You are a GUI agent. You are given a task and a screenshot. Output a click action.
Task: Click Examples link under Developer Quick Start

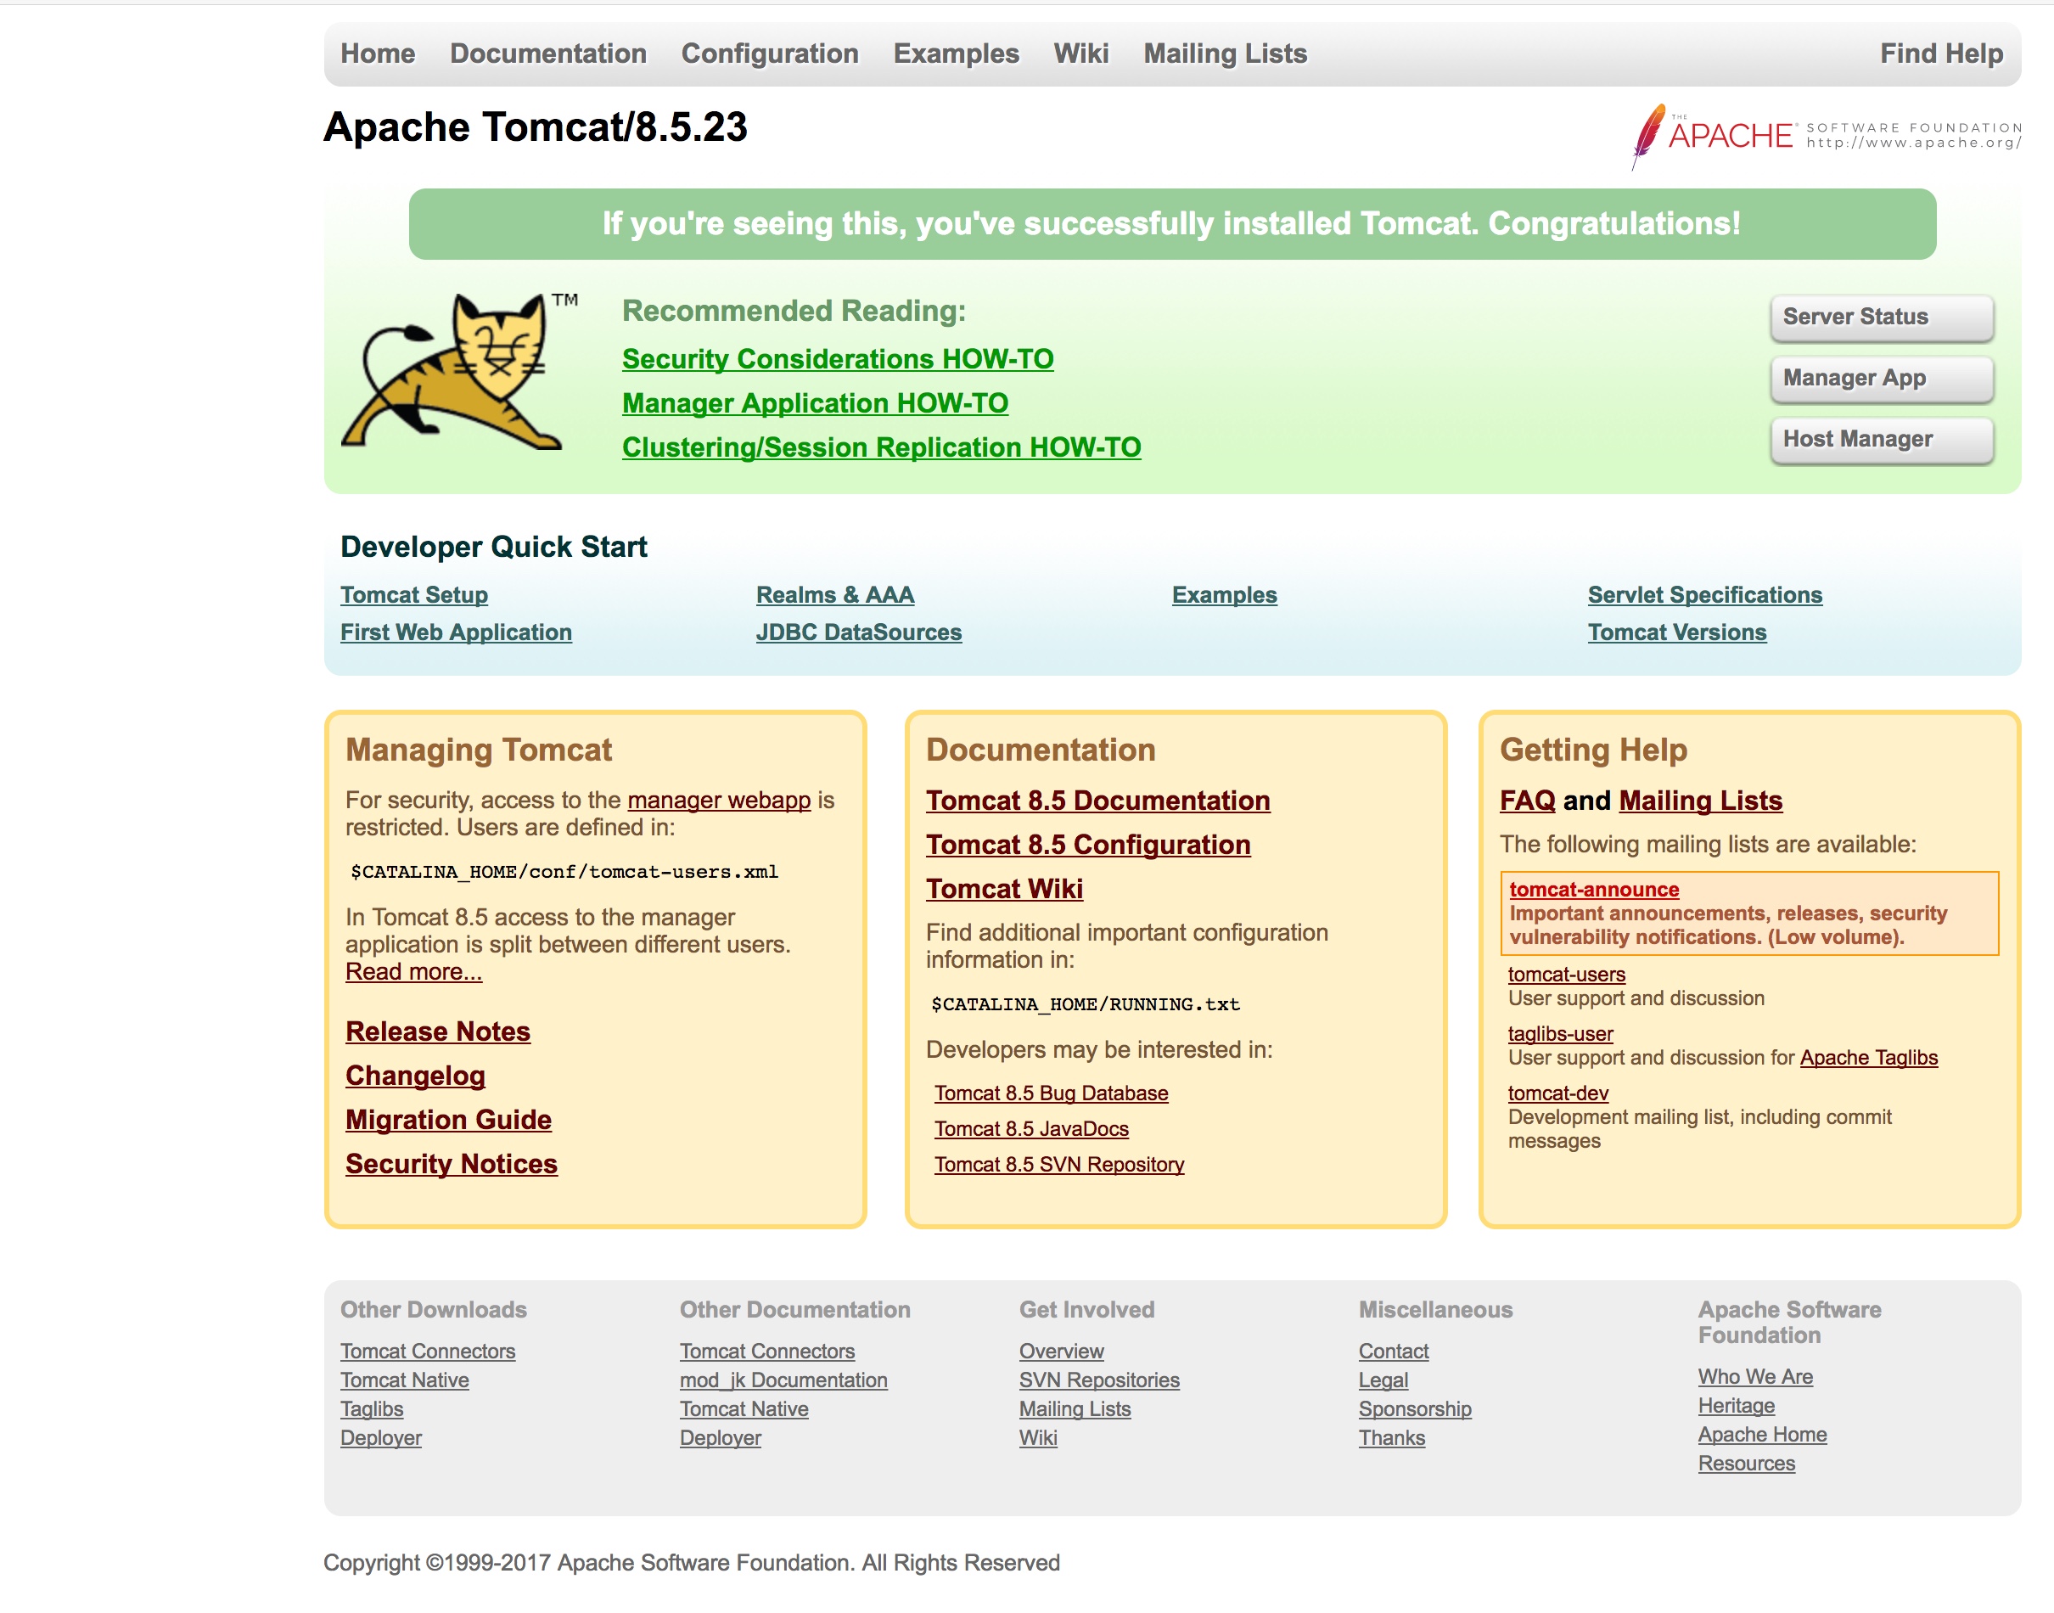point(1224,595)
